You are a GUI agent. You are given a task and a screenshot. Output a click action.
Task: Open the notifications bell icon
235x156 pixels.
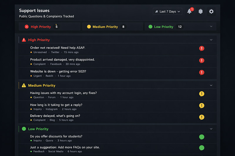click(189, 12)
